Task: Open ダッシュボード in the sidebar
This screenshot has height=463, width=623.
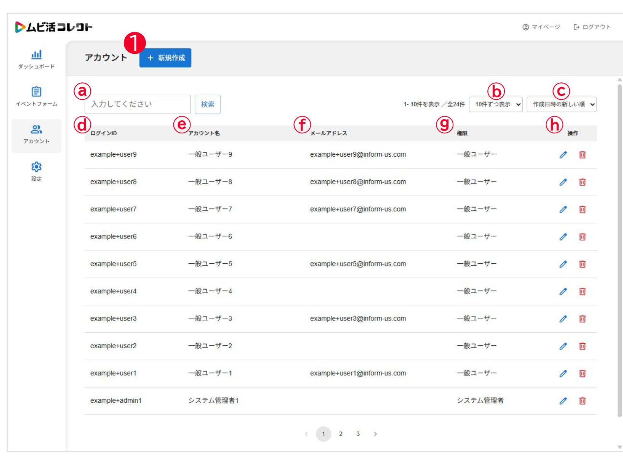Action: click(x=36, y=59)
